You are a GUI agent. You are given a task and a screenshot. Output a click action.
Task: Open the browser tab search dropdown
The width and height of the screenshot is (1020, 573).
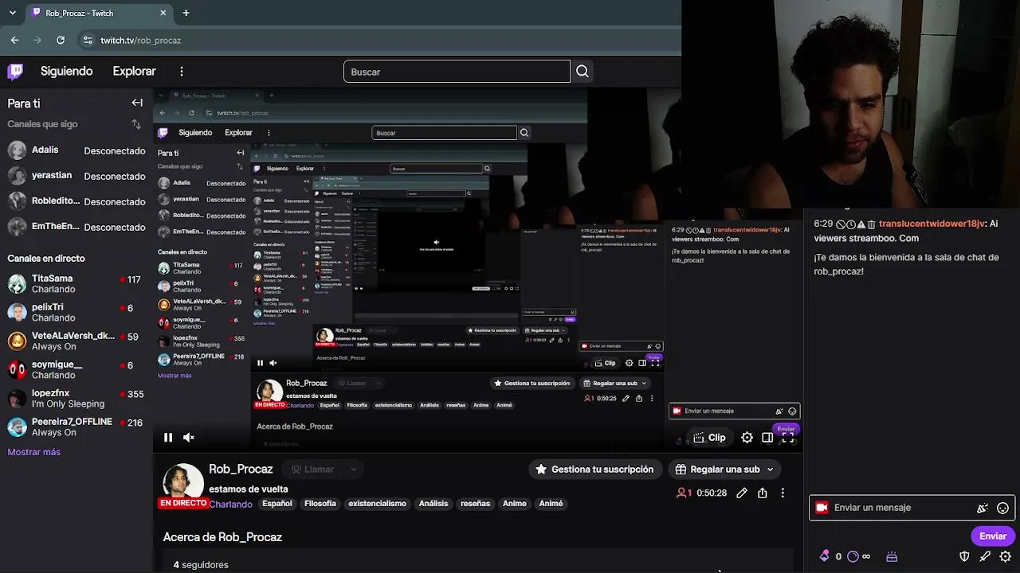tap(12, 13)
